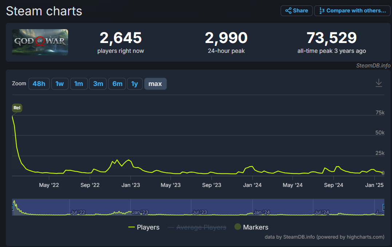392x247 pixels.
Task: Click the 50k y-axis label
Action: pyautogui.click(x=380, y=133)
